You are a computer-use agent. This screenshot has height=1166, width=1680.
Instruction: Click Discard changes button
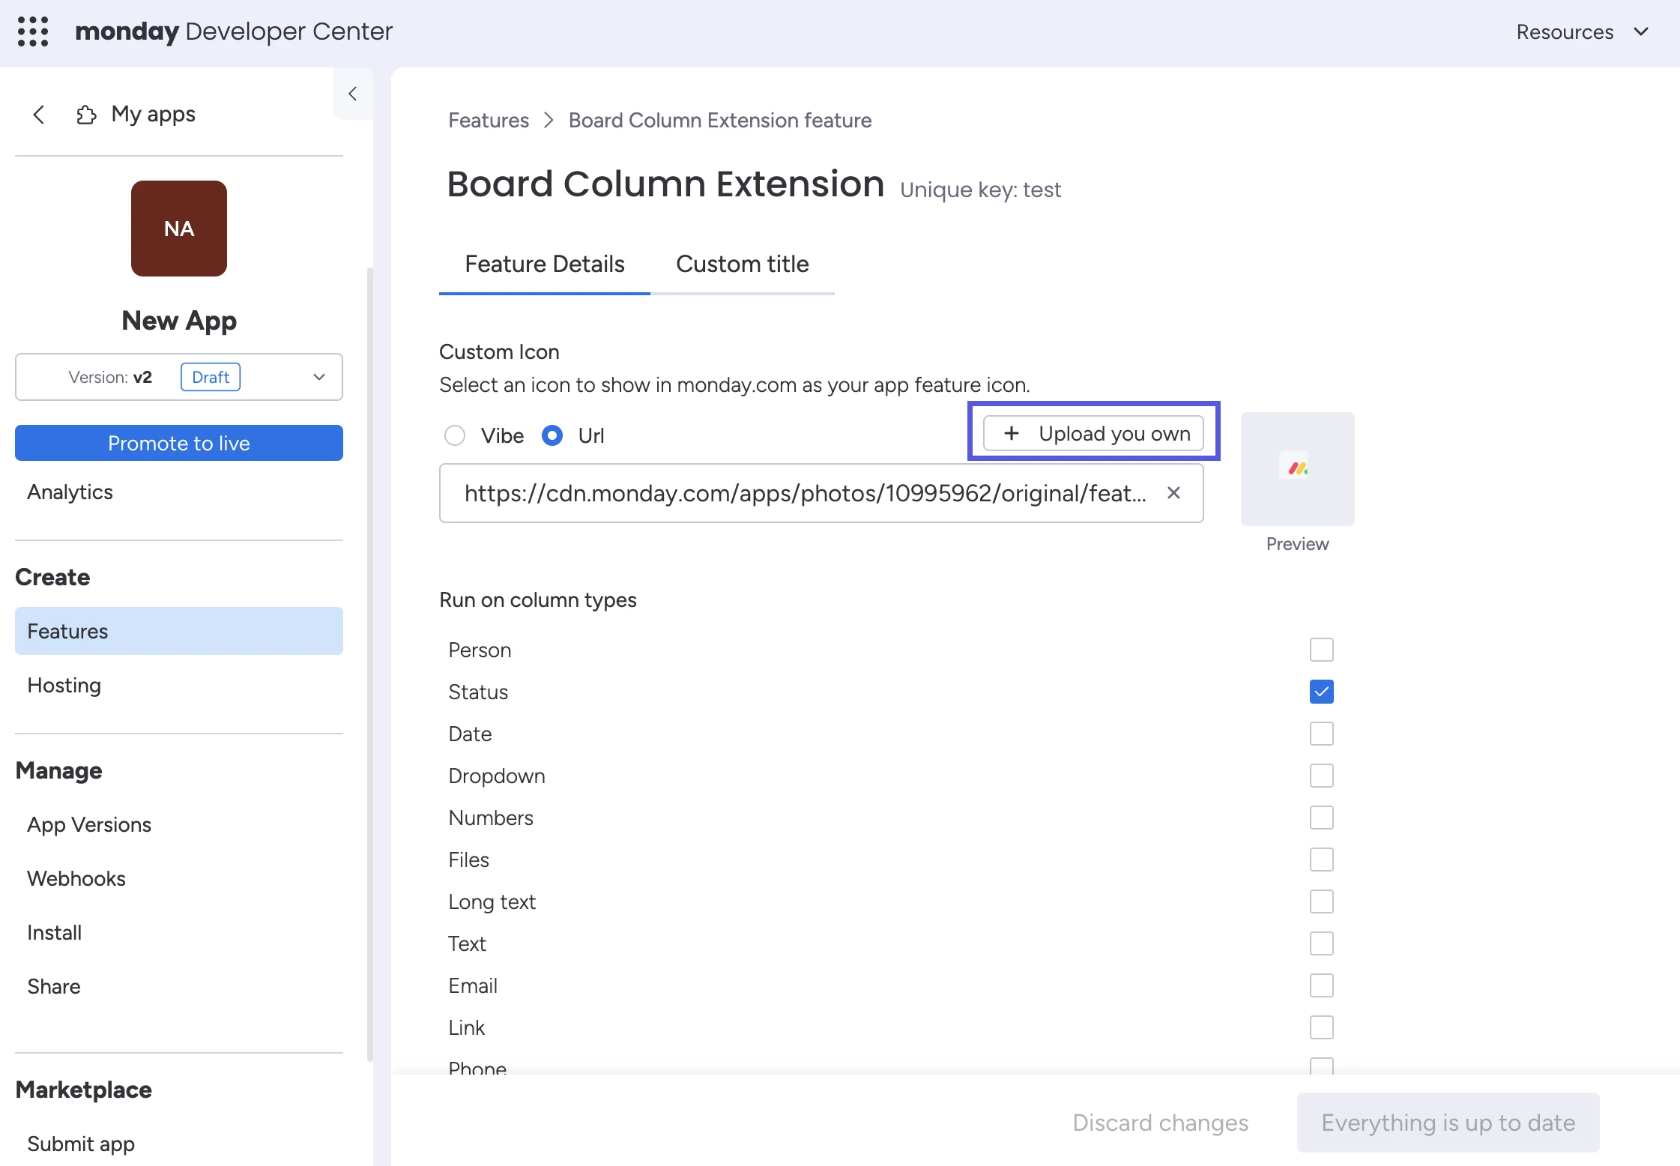pyautogui.click(x=1161, y=1123)
